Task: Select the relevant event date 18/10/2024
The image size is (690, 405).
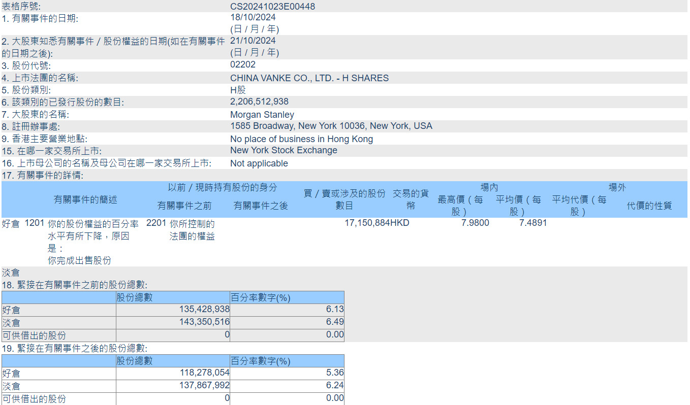Action: click(x=253, y=18)
